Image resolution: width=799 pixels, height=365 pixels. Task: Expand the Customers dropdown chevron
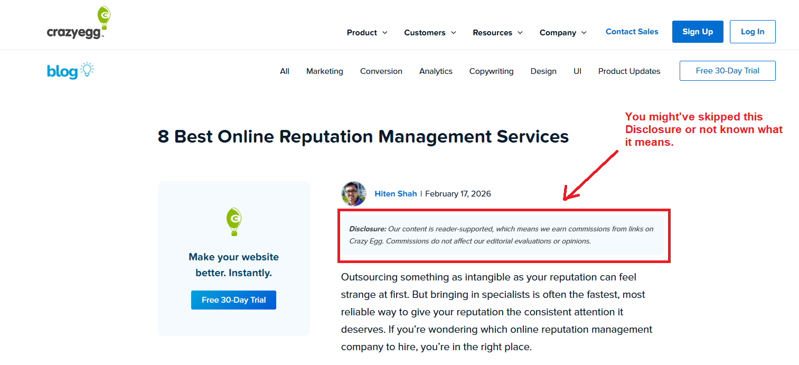point(454,33)
